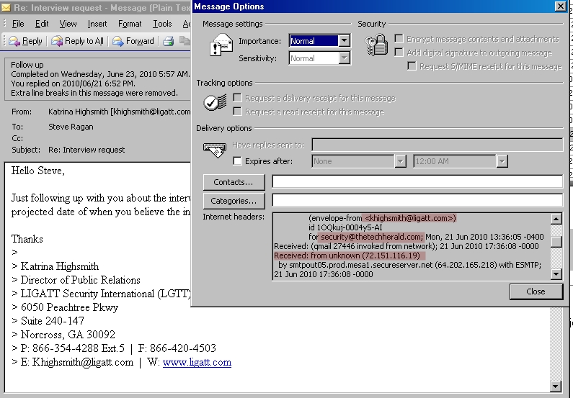The width and height of the screenshot is (573, 398).
Task: Click the copy icon beside the printer
Action: point(185,41)
